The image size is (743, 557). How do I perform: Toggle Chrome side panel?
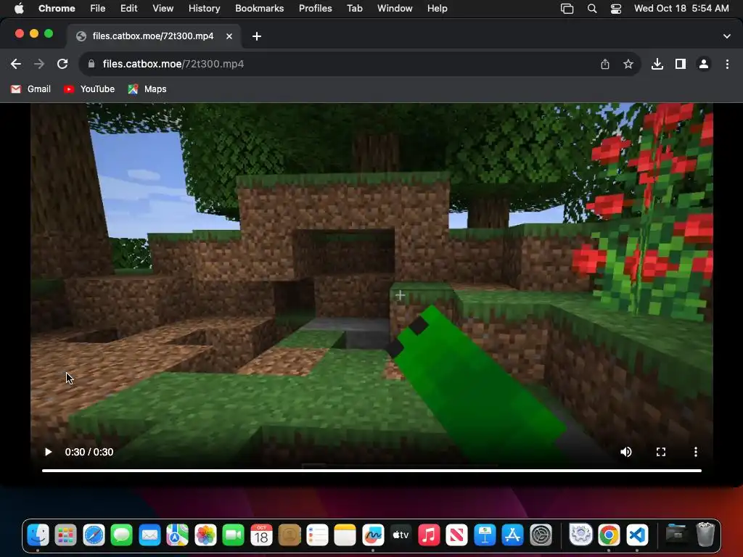681,64
